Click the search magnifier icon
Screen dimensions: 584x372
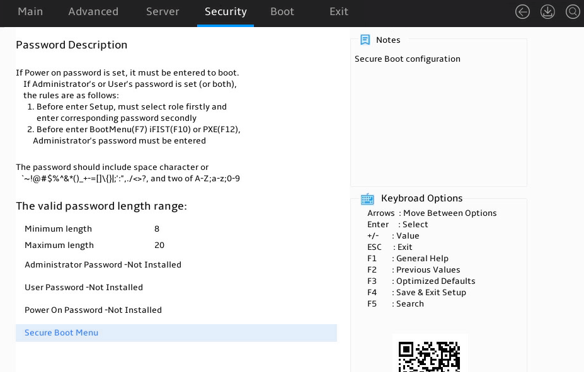coord(573,12)
